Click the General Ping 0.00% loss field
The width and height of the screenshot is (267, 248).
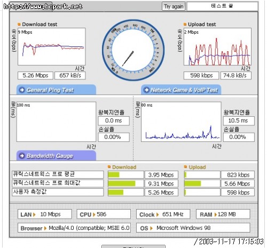click(114, 137)
